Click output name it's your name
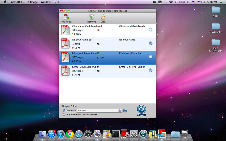Viewport: 226px width, 141px height. (x=127, y=40)
